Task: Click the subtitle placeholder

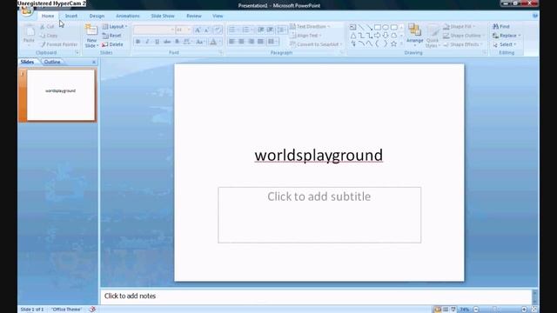Action: click(319, 215)
